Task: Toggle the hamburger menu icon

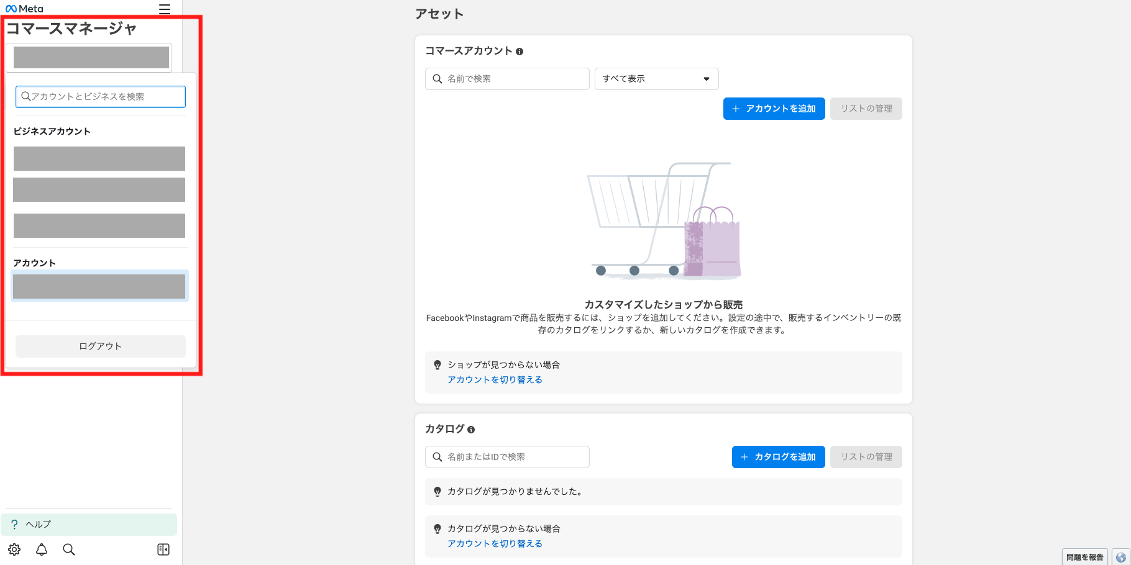Action: tap(165, 9)
